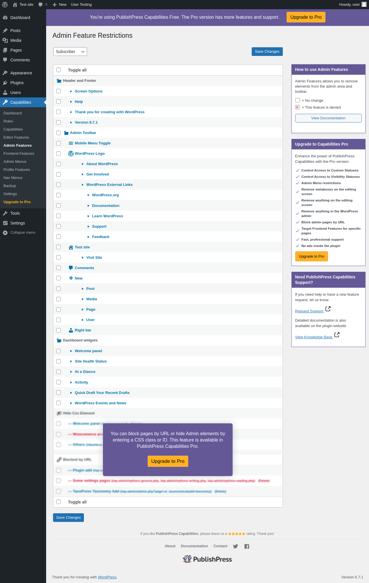Tick the Site Health Status checkbox

59,361
